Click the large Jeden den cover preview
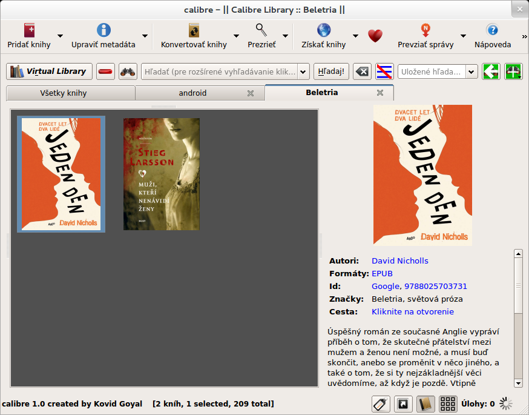The height and width of the screenshot is (415, 529). [422, 175]
